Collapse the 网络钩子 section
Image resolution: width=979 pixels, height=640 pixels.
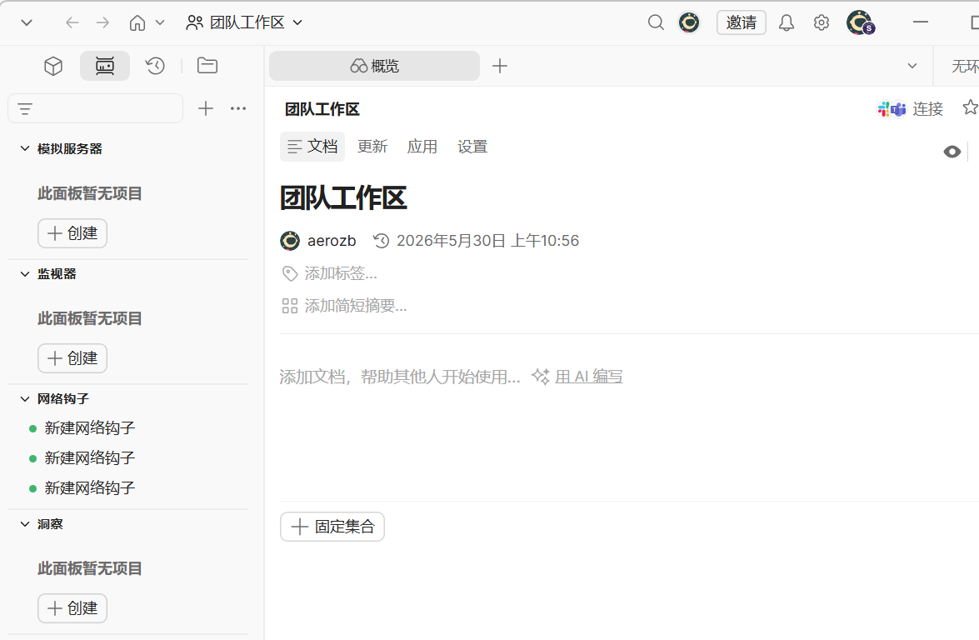coord(25,399)
